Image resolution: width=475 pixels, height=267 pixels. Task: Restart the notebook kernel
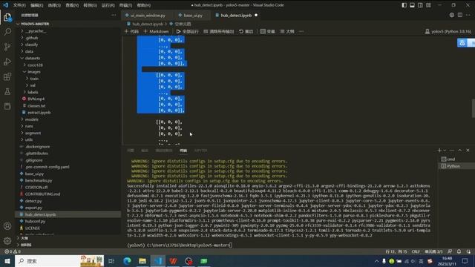[x=246, y=31]
